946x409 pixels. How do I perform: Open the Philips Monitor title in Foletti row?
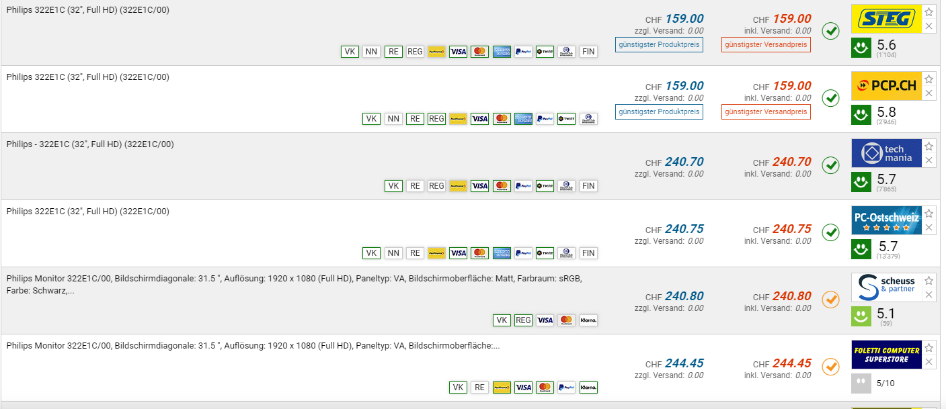[253, 346]
